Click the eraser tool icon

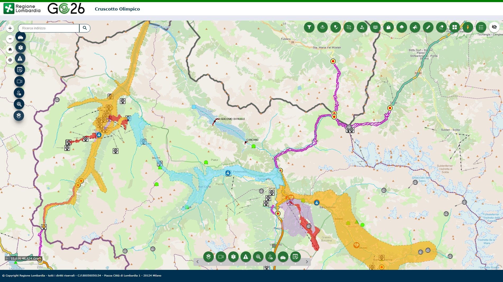[x=441, y=27]
